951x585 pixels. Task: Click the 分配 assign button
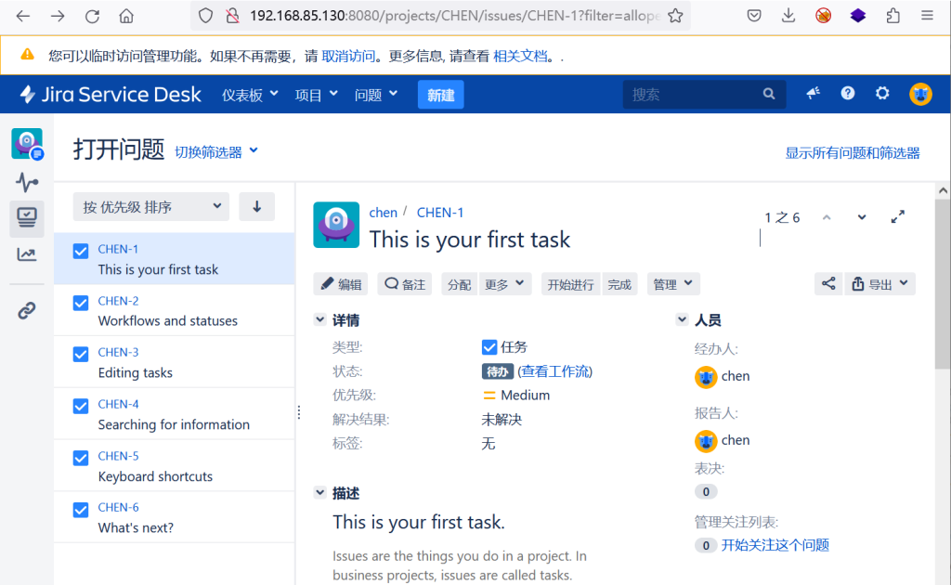click(x=459, y=284)
